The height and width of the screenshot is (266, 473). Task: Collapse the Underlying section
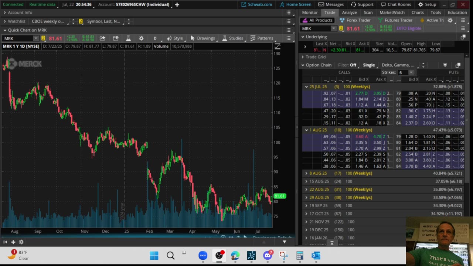[303, 37]
